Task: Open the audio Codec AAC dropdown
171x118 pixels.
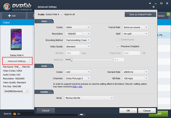Action: [89, 72]
